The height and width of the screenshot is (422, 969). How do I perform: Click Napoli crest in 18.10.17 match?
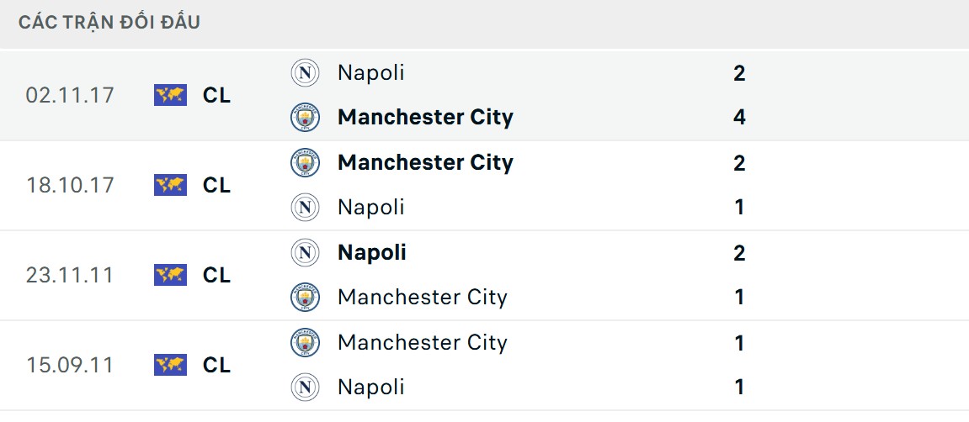click(x=305, y=207)
